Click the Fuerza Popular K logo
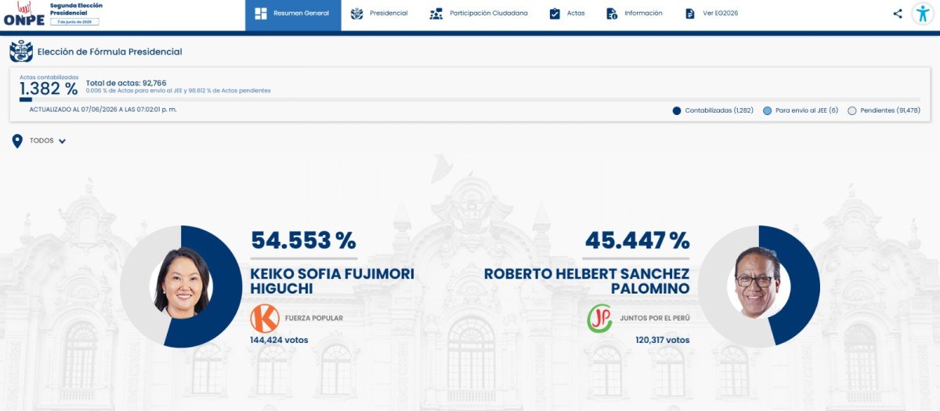Screen dimensions: 940x411 click(x=265, y=319)
